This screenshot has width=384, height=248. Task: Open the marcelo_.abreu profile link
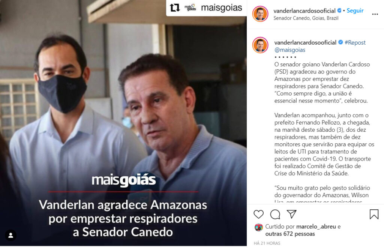316,227
